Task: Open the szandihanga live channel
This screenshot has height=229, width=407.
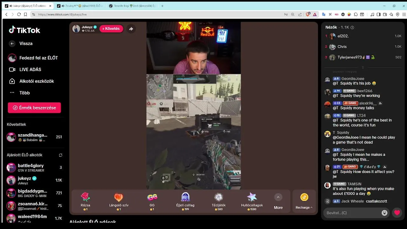Action: coord(34,137)
